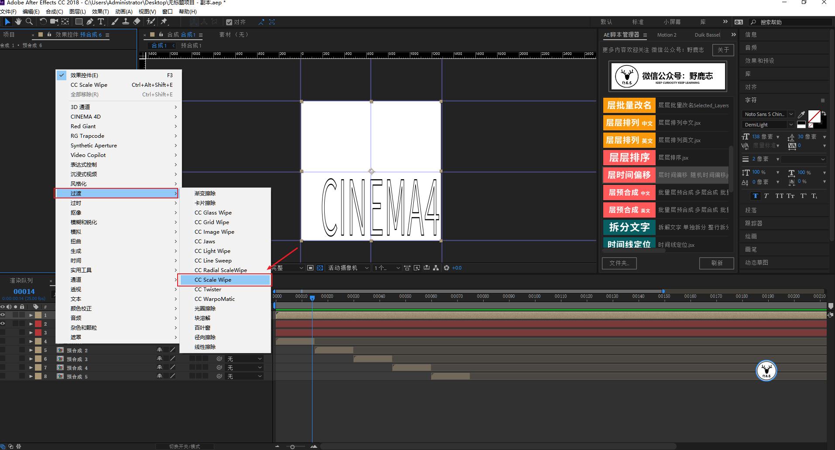Viewport: 835px width, 450px height.
Task: Click the 刷新 refresh button
Action: (716, 263)
